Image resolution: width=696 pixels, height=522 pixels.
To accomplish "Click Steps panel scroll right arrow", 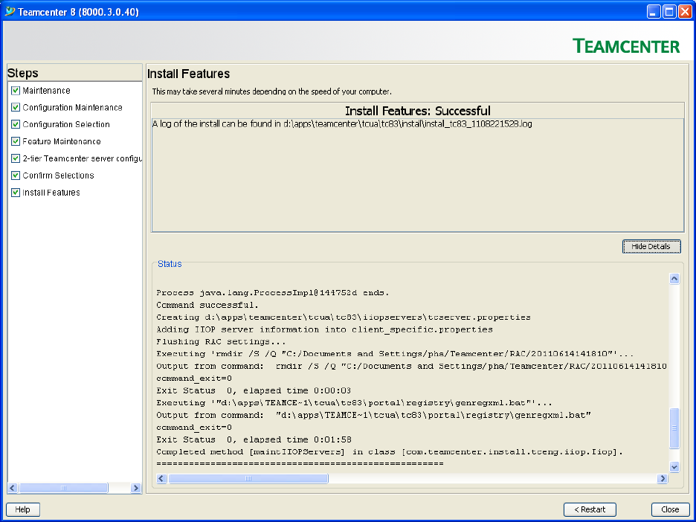I will 136,488.
